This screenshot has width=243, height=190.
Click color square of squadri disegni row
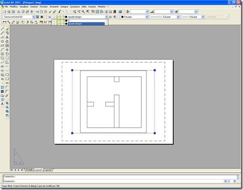(66, 24)
